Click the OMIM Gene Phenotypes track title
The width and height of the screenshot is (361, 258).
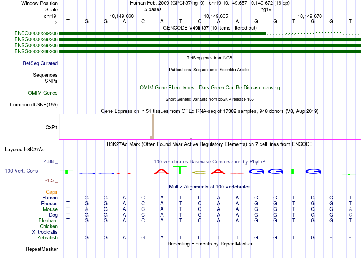(210, 88)
